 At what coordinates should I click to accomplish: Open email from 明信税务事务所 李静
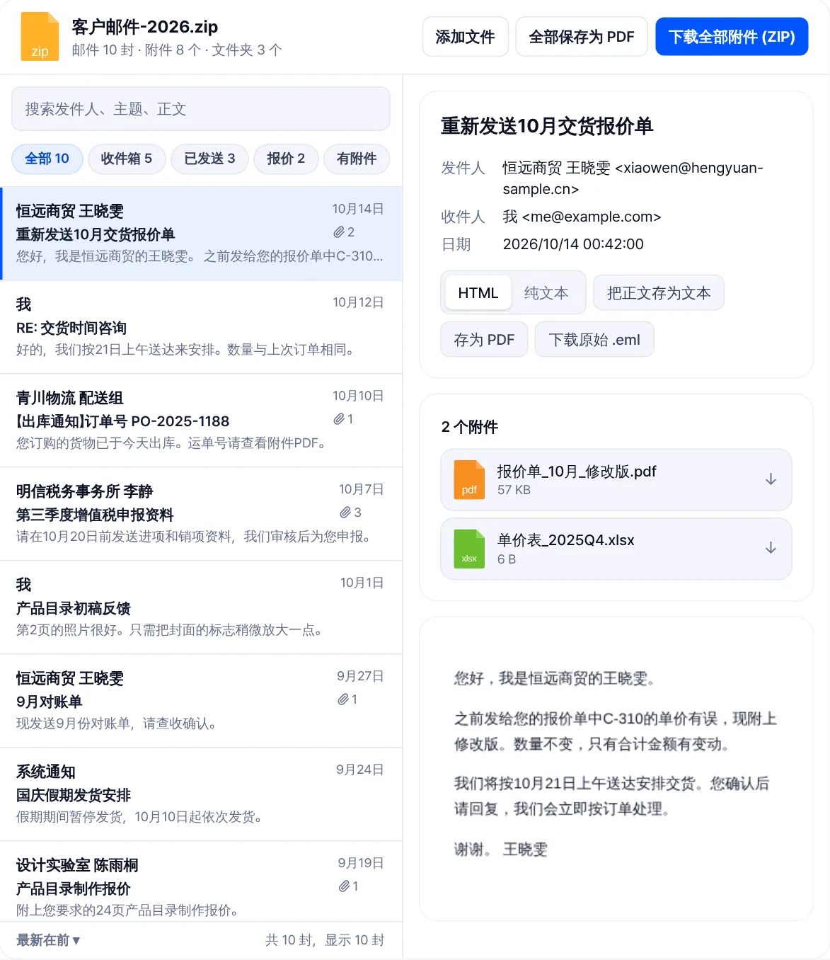[x=201, y=514]
